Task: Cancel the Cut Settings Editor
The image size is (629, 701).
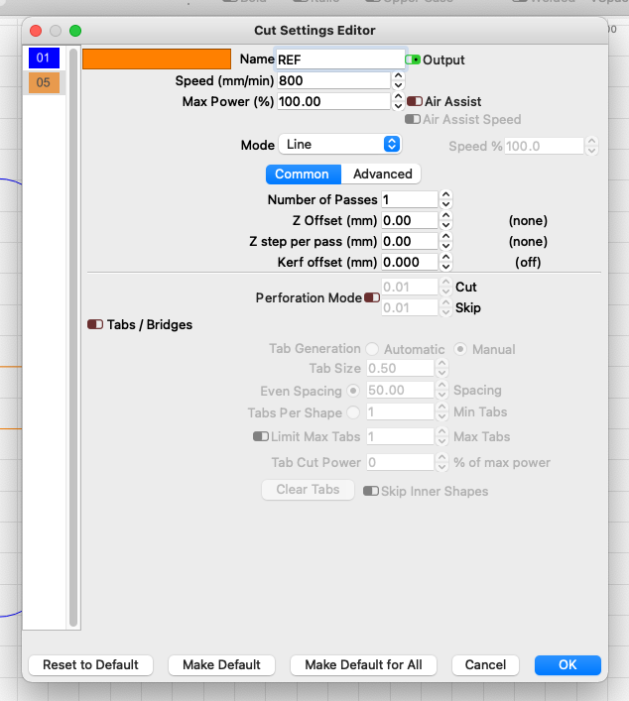Action: 485,664
